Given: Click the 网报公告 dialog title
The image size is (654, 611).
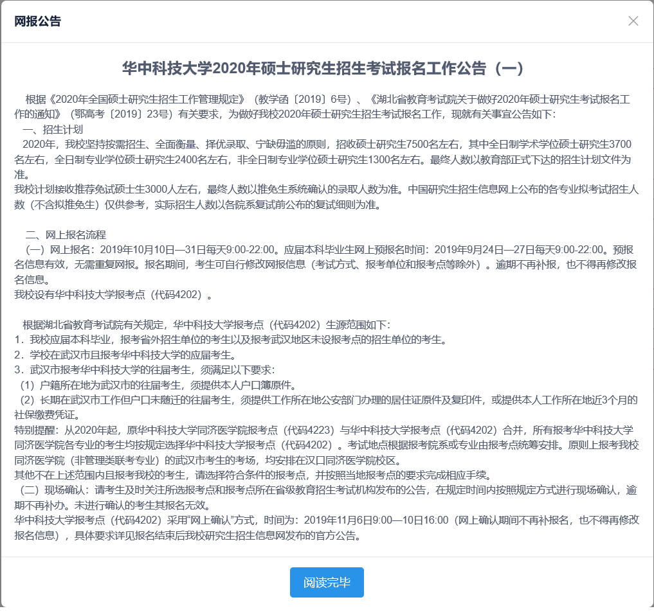Looking at the screenshot, I should click(x=37, y=21).
